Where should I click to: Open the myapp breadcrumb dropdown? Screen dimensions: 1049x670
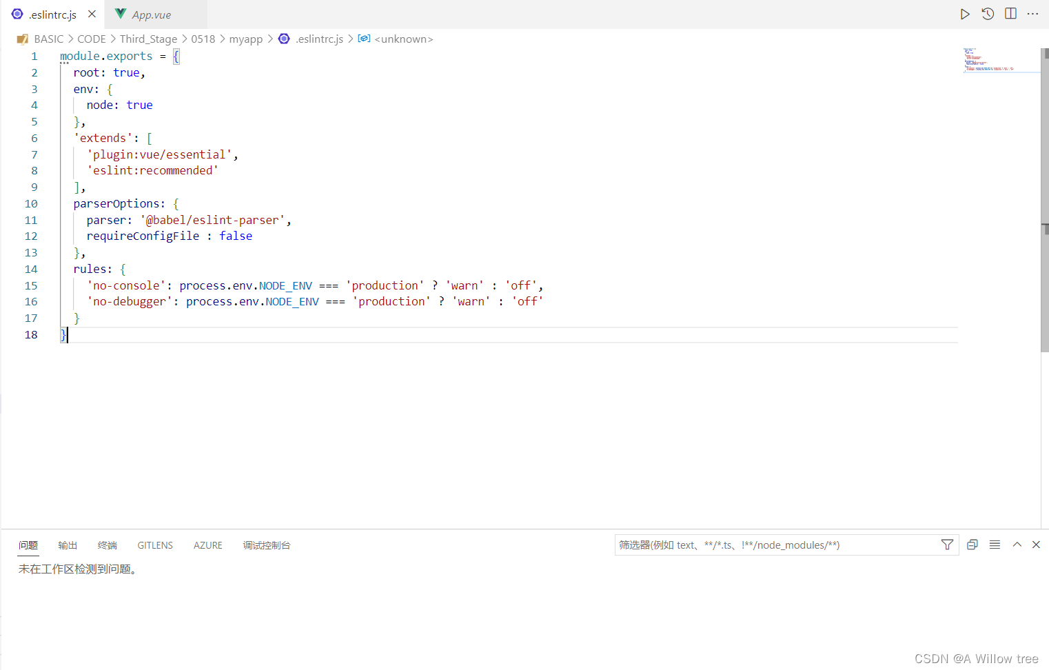pos(246,39)
